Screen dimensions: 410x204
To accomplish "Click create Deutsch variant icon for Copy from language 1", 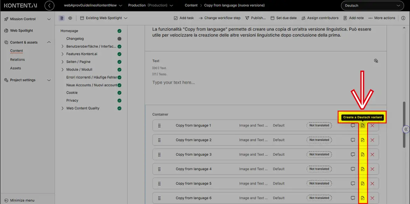I will [x=363, y=126].
